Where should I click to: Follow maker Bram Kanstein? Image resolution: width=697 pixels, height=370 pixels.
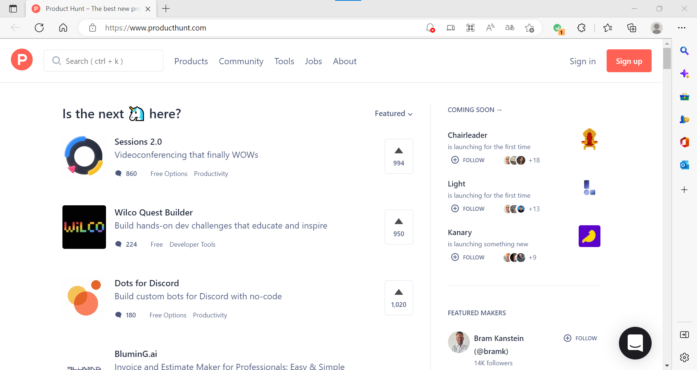pyautogui.click(x=580, y=338)
